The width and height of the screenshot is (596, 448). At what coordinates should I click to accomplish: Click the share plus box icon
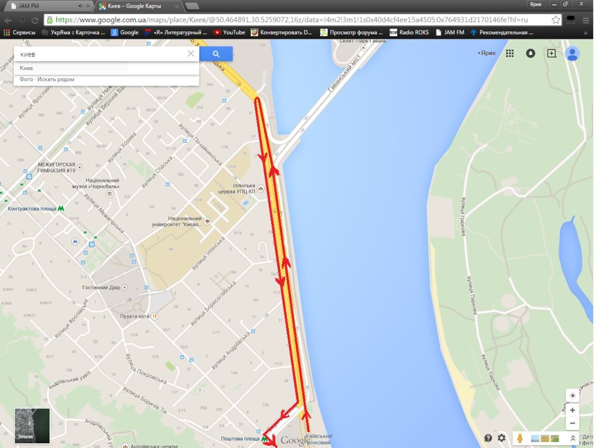click(552, 54)
